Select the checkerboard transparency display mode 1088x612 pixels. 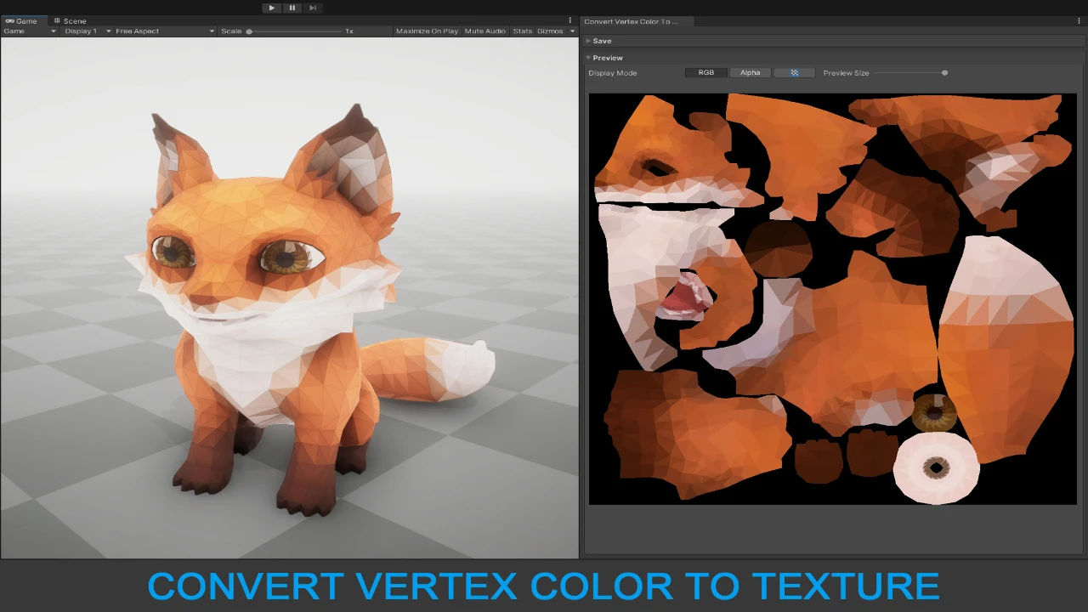(x=794, y=73)
